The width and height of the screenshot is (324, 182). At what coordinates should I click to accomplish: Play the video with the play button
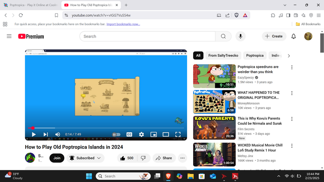33,134
